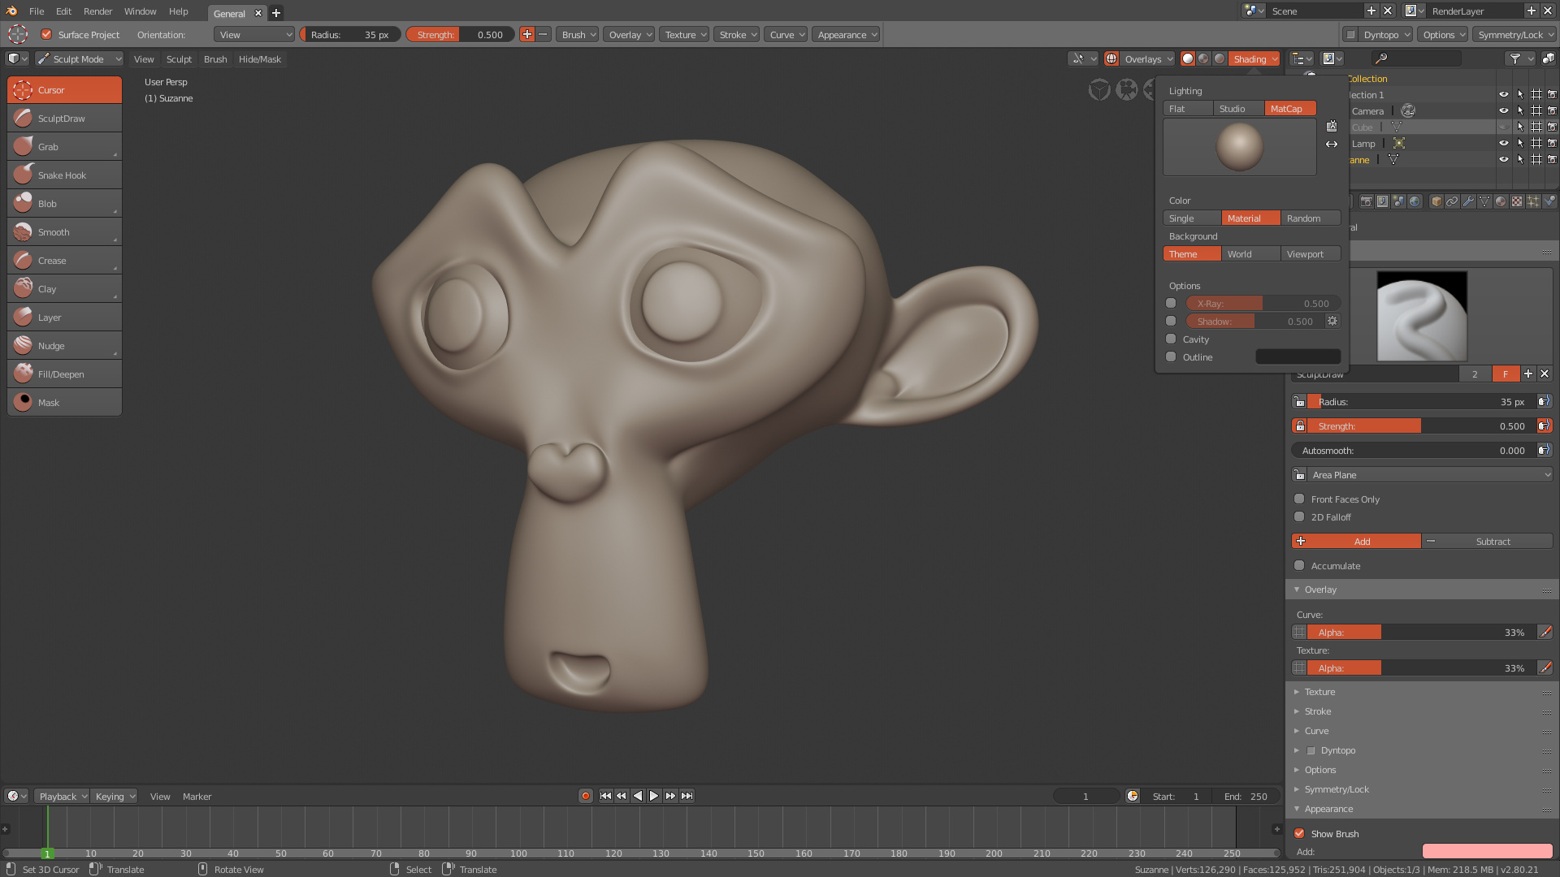
Task: Enable the Cavity shading option
Action: (1171, 339)
